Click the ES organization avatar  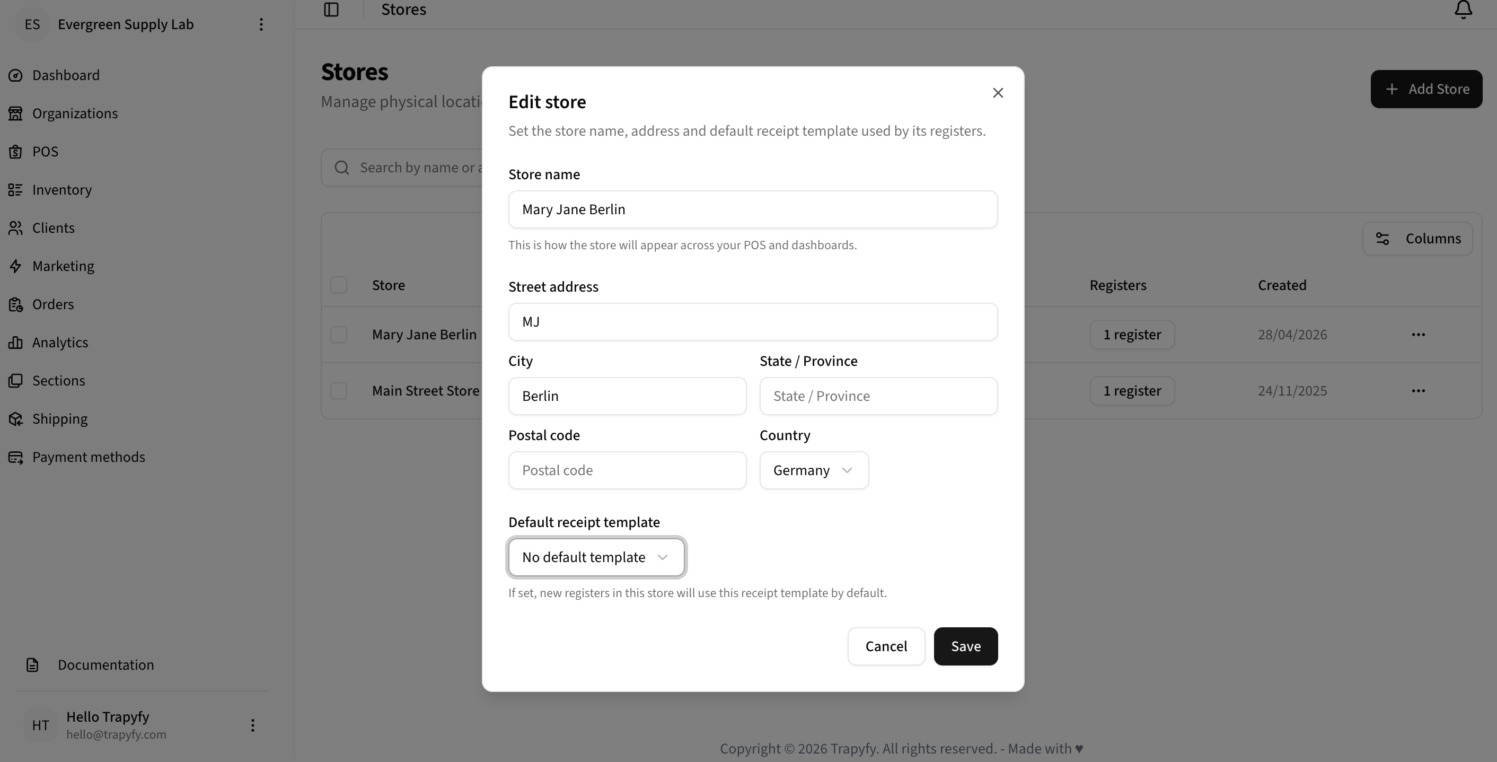32,24
